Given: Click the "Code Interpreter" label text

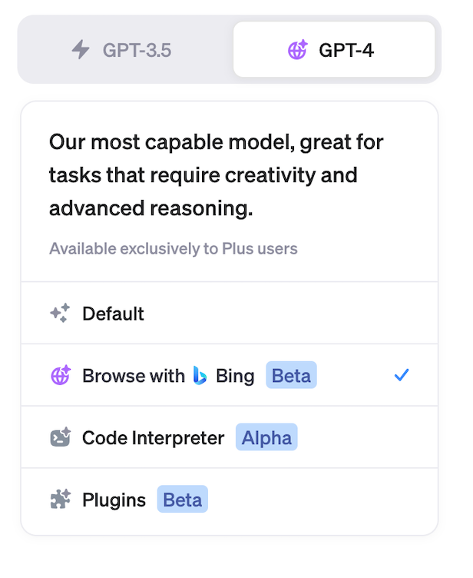Looking at the screenshot, I should [153, 438].
